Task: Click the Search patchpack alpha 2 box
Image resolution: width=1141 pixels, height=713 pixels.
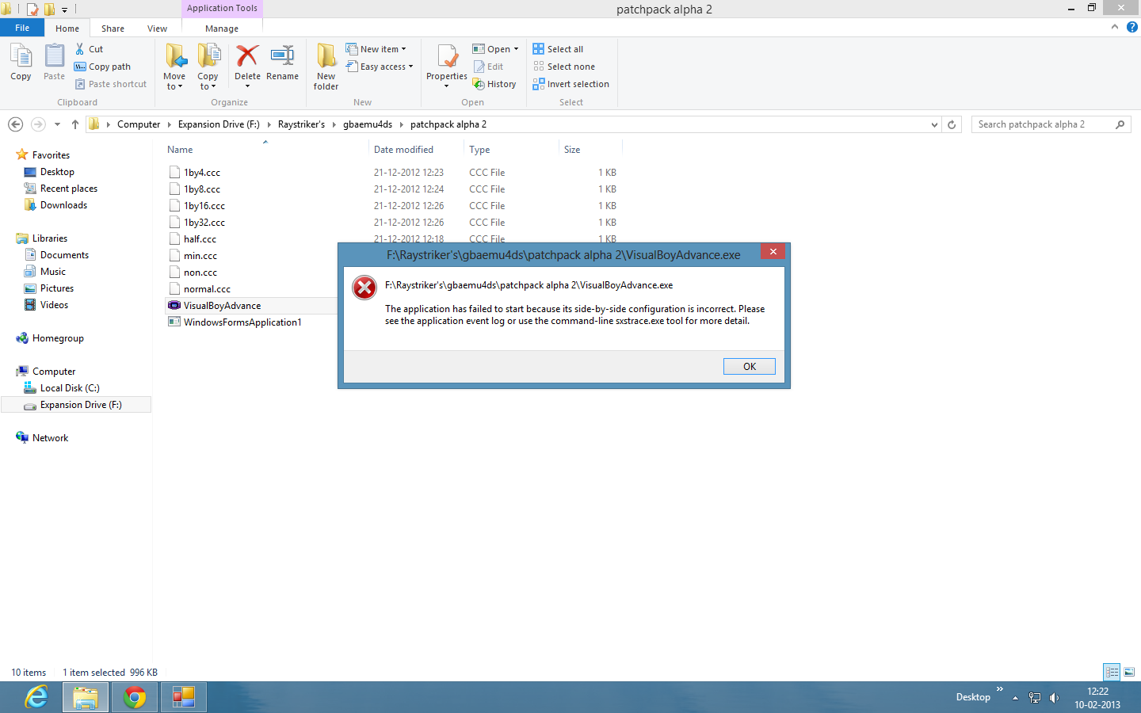Action: pyautogui.click(x=1051, y=124)
